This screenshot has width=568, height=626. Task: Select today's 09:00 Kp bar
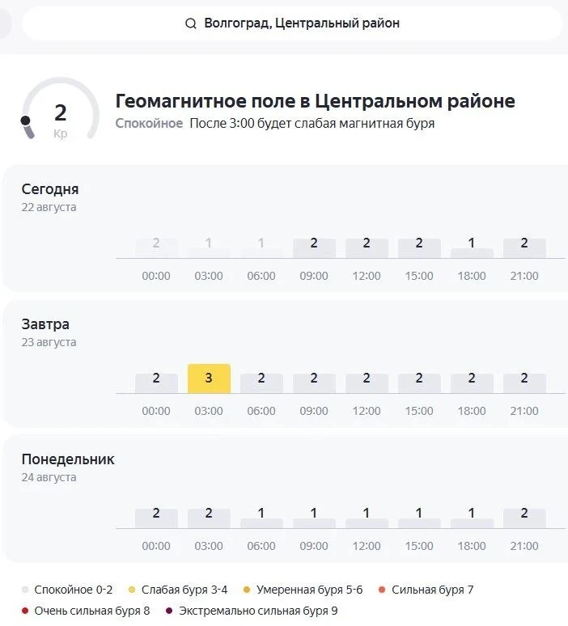(314, 248)
